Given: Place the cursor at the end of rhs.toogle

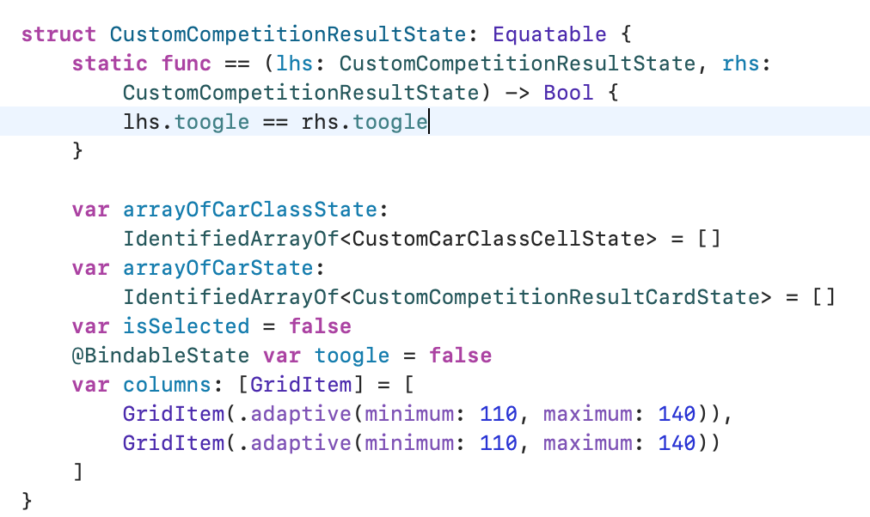Looking at the screenshot, I should [x=428, y=122].
